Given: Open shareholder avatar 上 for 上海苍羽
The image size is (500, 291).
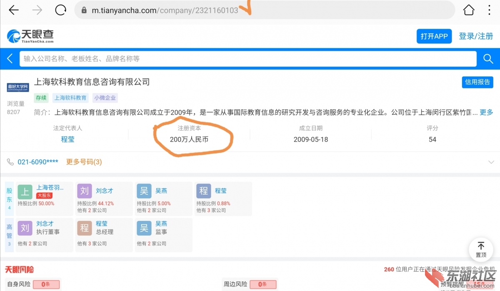Looking at the screenshot, I should (25, 191).
